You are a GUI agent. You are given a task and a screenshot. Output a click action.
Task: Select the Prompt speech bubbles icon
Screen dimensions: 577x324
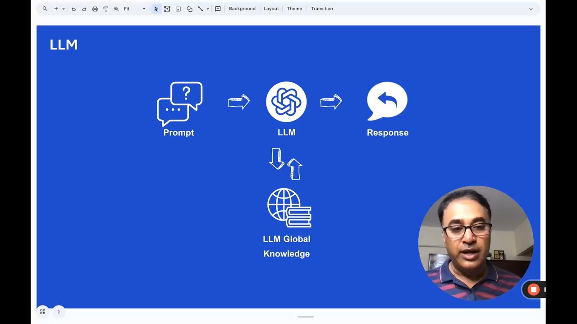[x=179, y=104]
